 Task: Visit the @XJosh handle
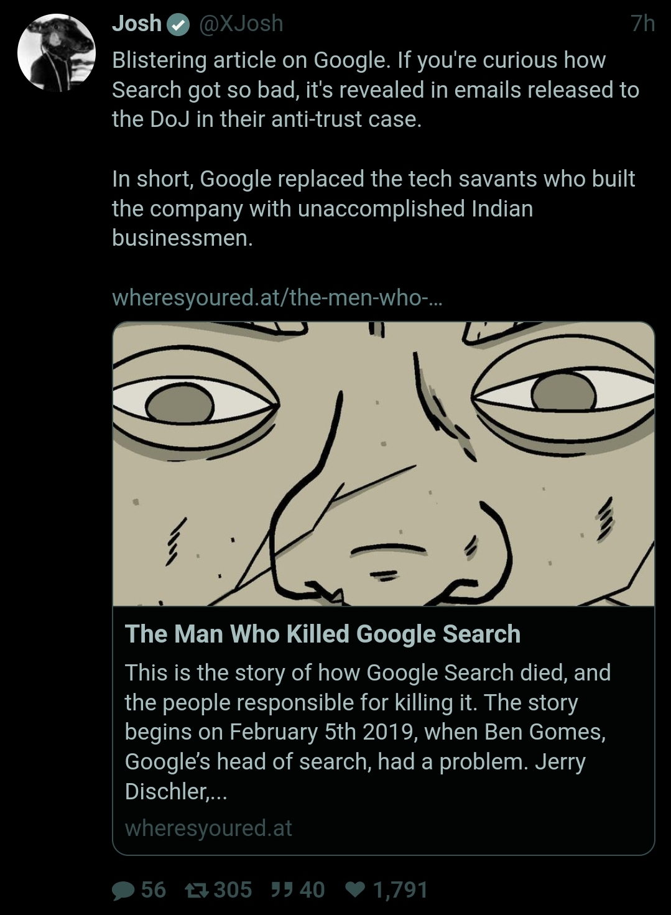[241, 24]
